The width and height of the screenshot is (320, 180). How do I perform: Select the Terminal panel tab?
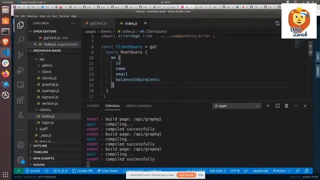point(112,105)
